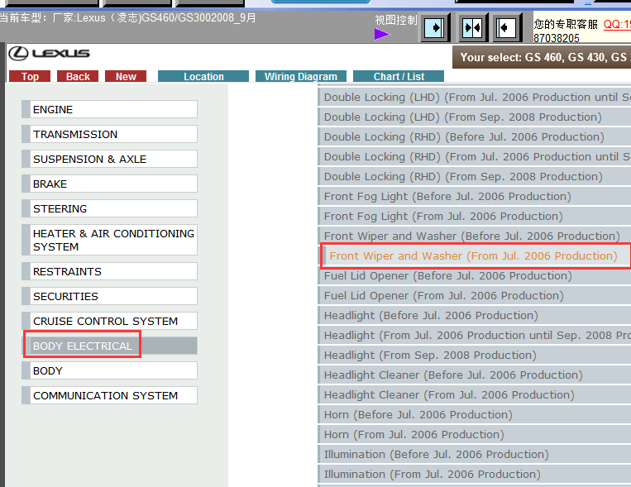Open Headlight (From Jul. 2006 until Sep. 2008)
631x487 pixels.
[x=475, y=335]
